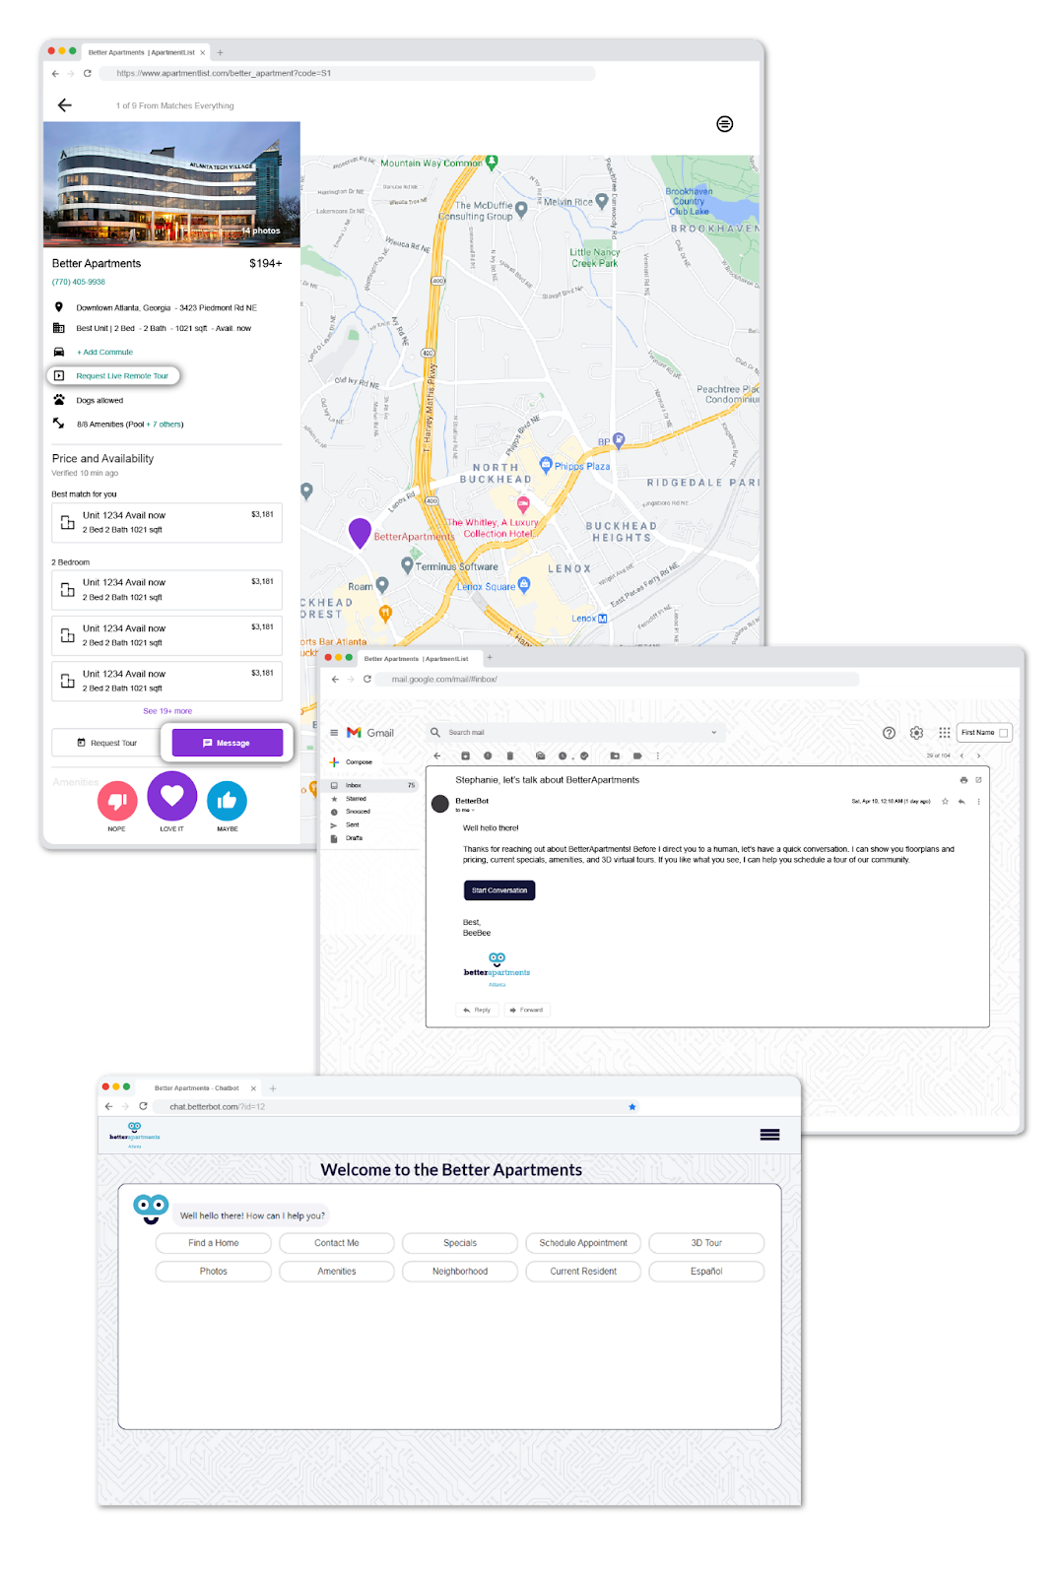Click the Gmail search magnifier icon
Viewport: 1061px width, 1576px height.
[435, 733]
